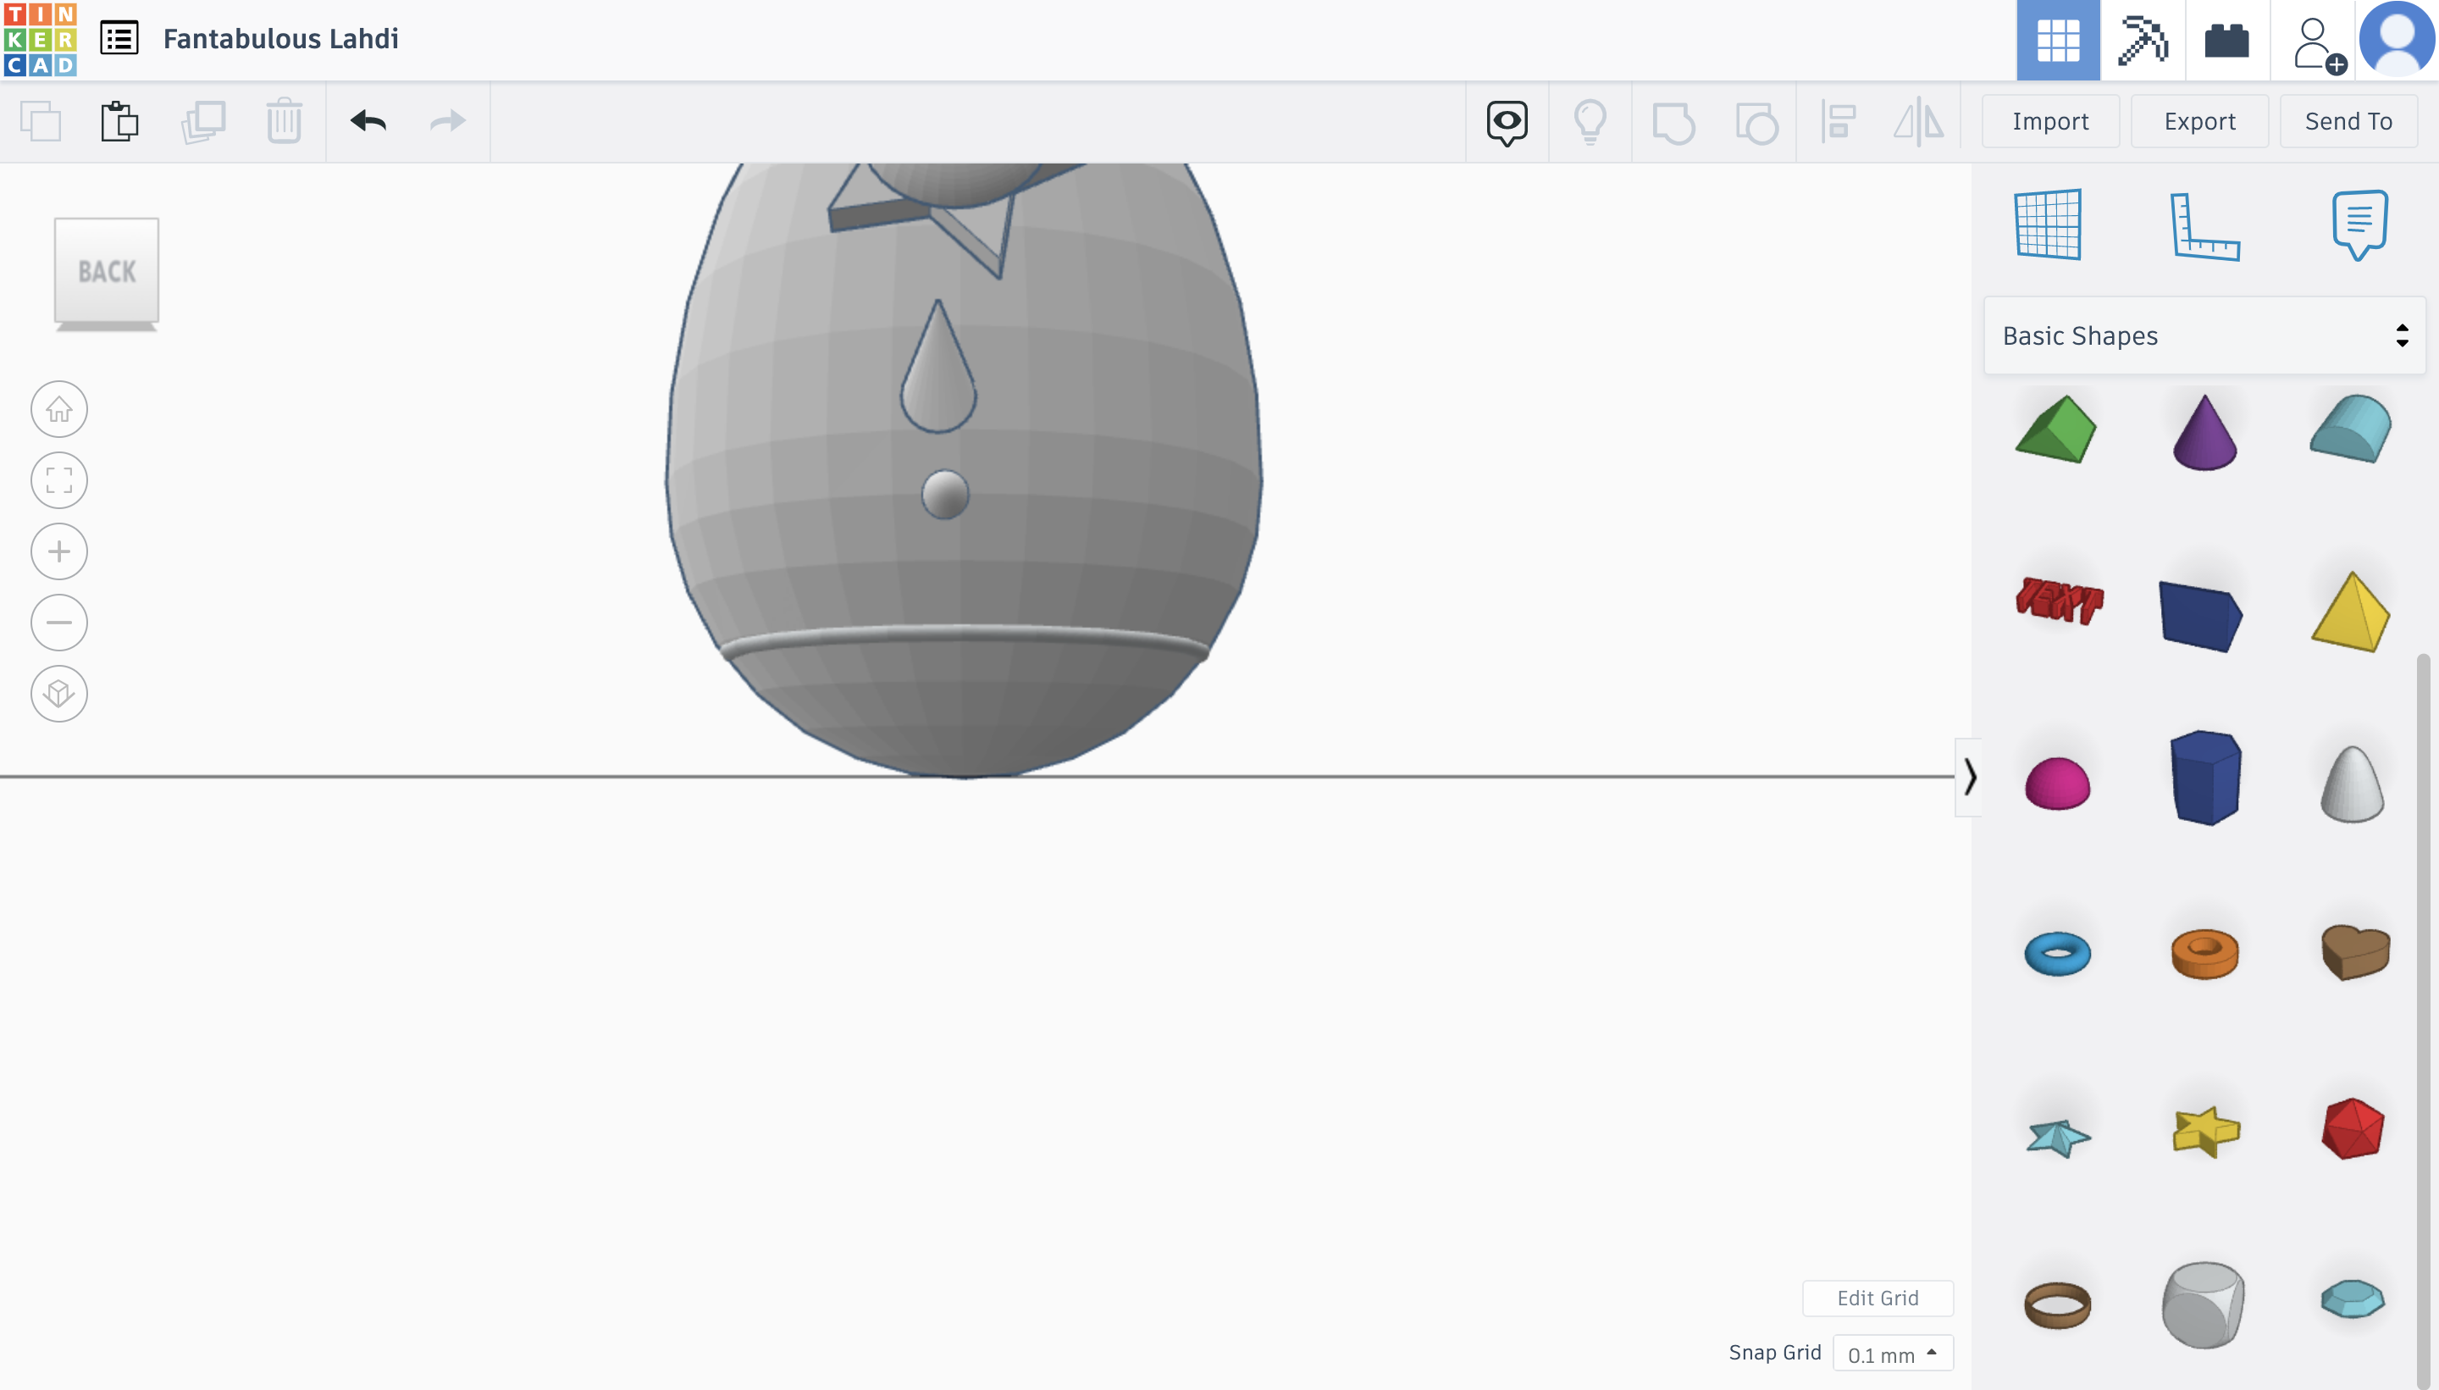This screenshot has height=1390, width=2439.
Task: Click the Edit Grid button
Action: click(1877, 1298)
